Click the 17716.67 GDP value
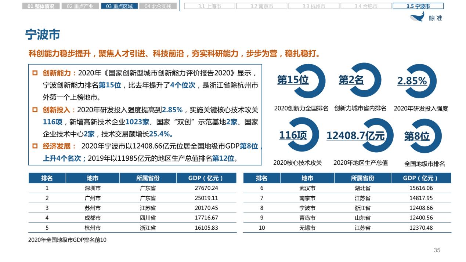466x262 pixels. 206,218
